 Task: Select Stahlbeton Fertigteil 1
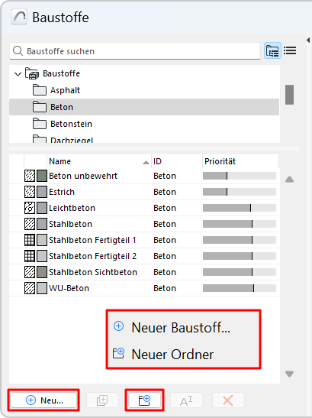(144, 240)
